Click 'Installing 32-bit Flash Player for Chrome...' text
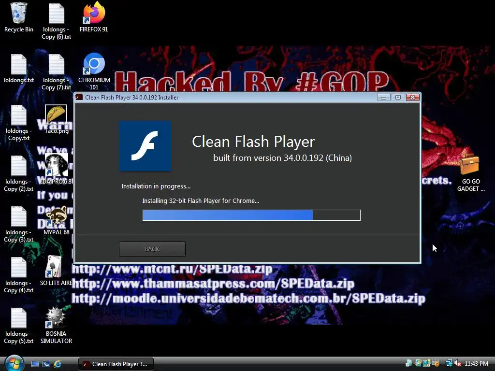 [x=201, y=200]
